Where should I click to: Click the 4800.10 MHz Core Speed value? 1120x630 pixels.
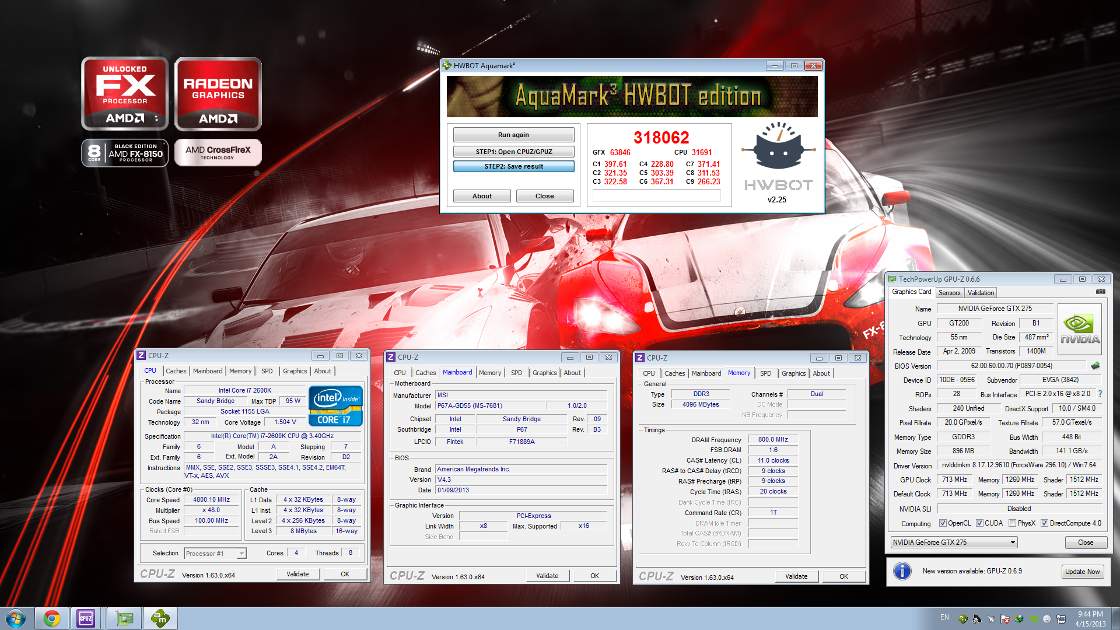211,500
